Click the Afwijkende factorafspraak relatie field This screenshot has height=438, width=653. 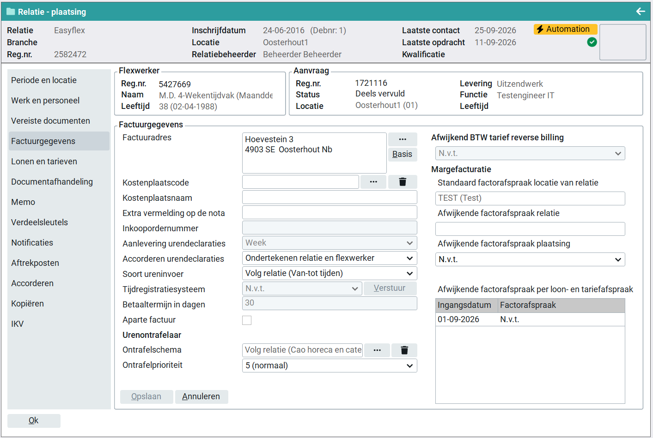(x=530, y=229)
